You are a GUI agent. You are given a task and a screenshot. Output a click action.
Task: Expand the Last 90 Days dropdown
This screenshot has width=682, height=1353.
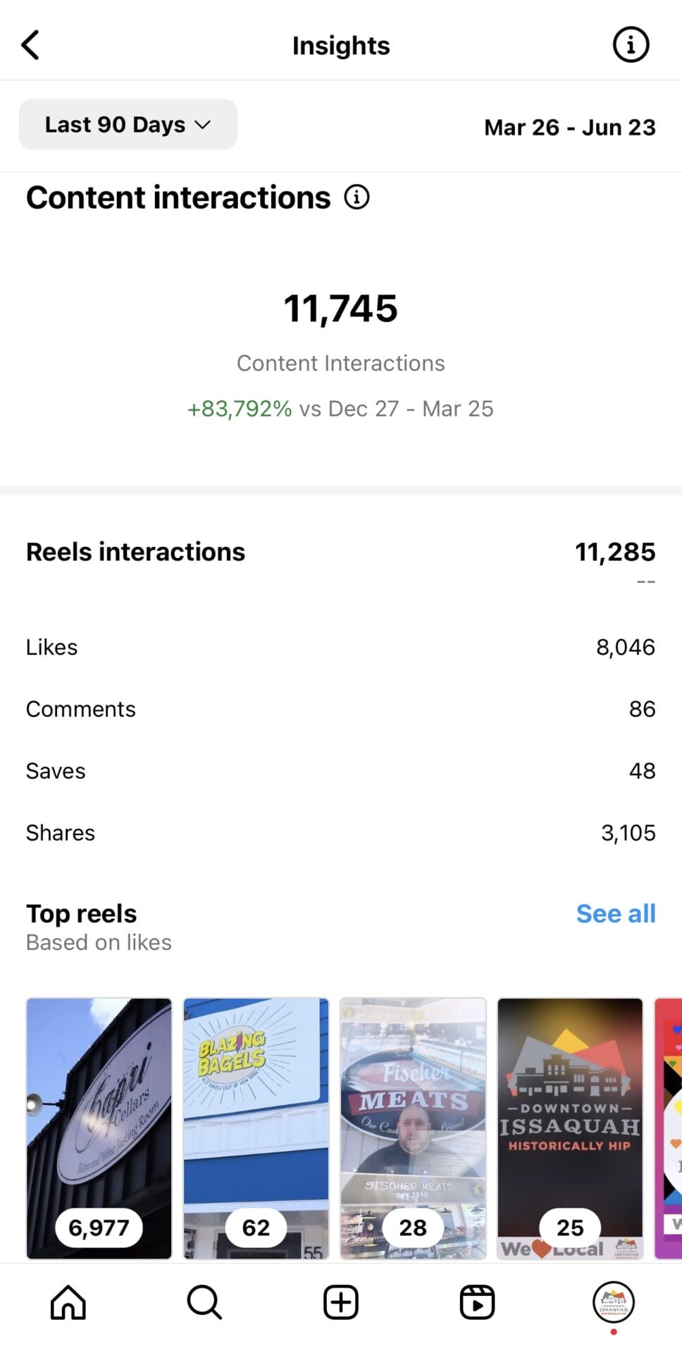[x=128, y=125]
